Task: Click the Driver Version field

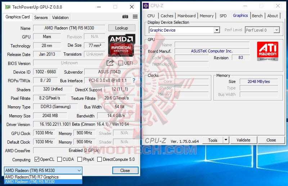Action: coord(84,124)
